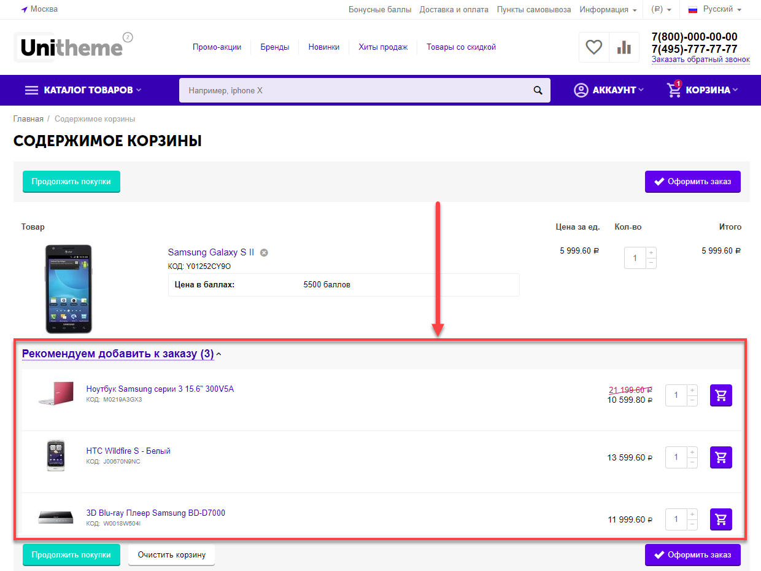Open the wishlist heart icon

(593, 47)
